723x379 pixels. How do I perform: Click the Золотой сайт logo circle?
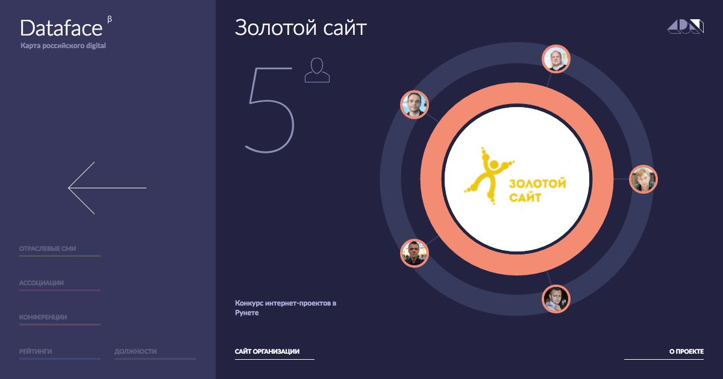tap(516, 179)
